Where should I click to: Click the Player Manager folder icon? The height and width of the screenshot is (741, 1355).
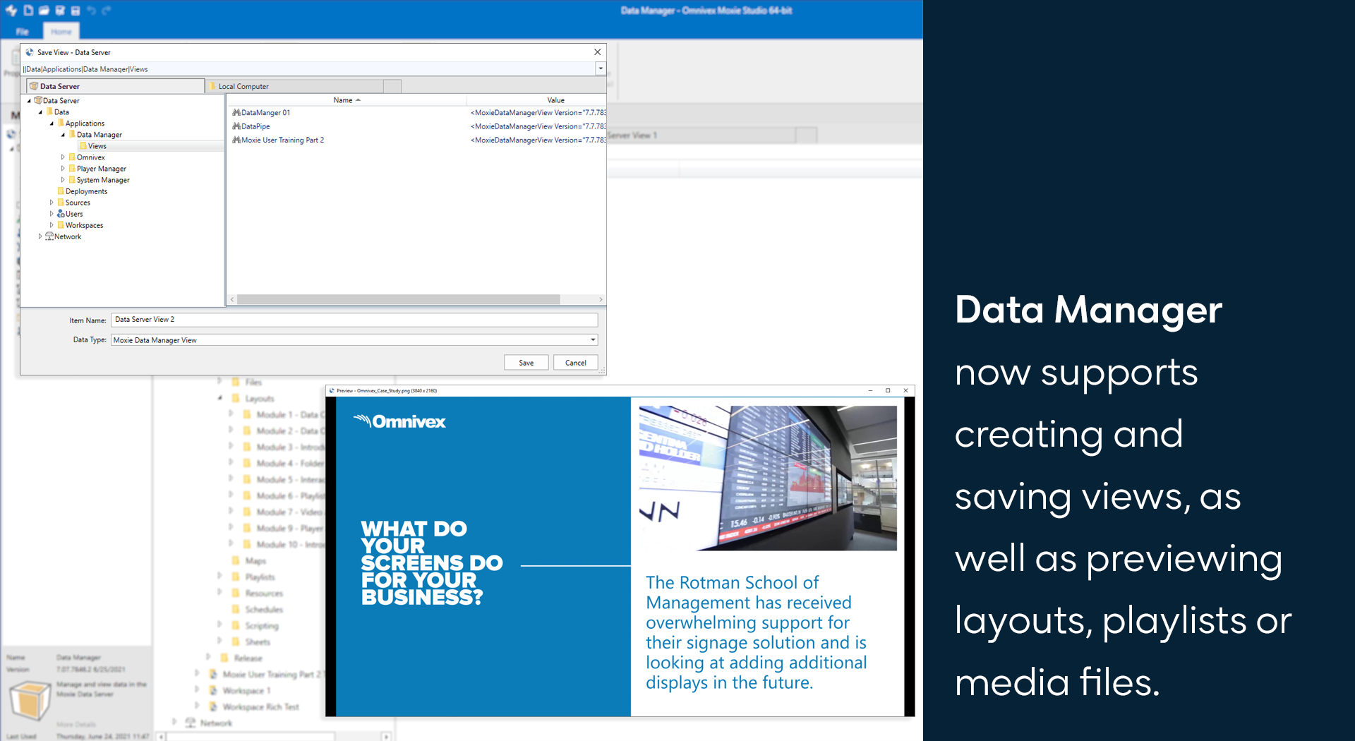[x=72, y=169]
